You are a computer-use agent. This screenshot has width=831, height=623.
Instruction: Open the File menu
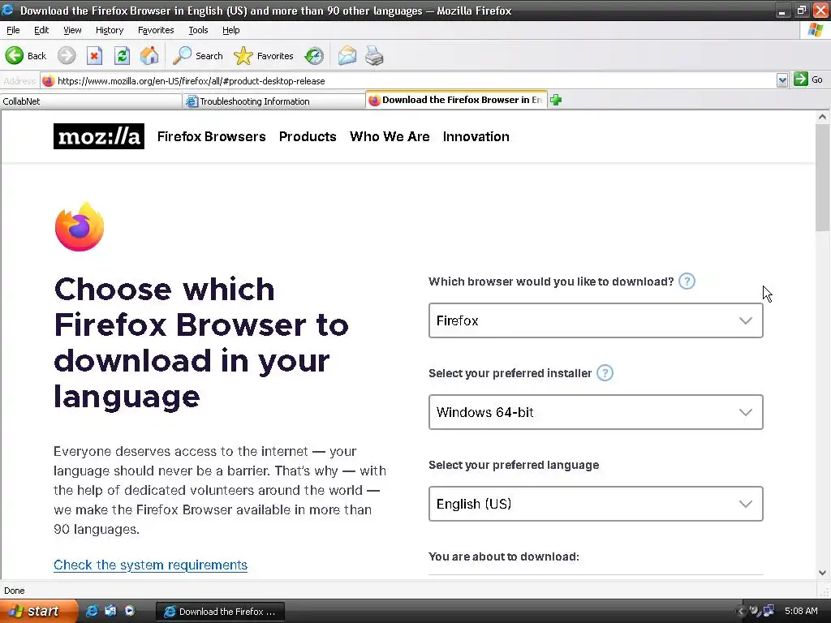pyautogui.click(x=13, y=30)
